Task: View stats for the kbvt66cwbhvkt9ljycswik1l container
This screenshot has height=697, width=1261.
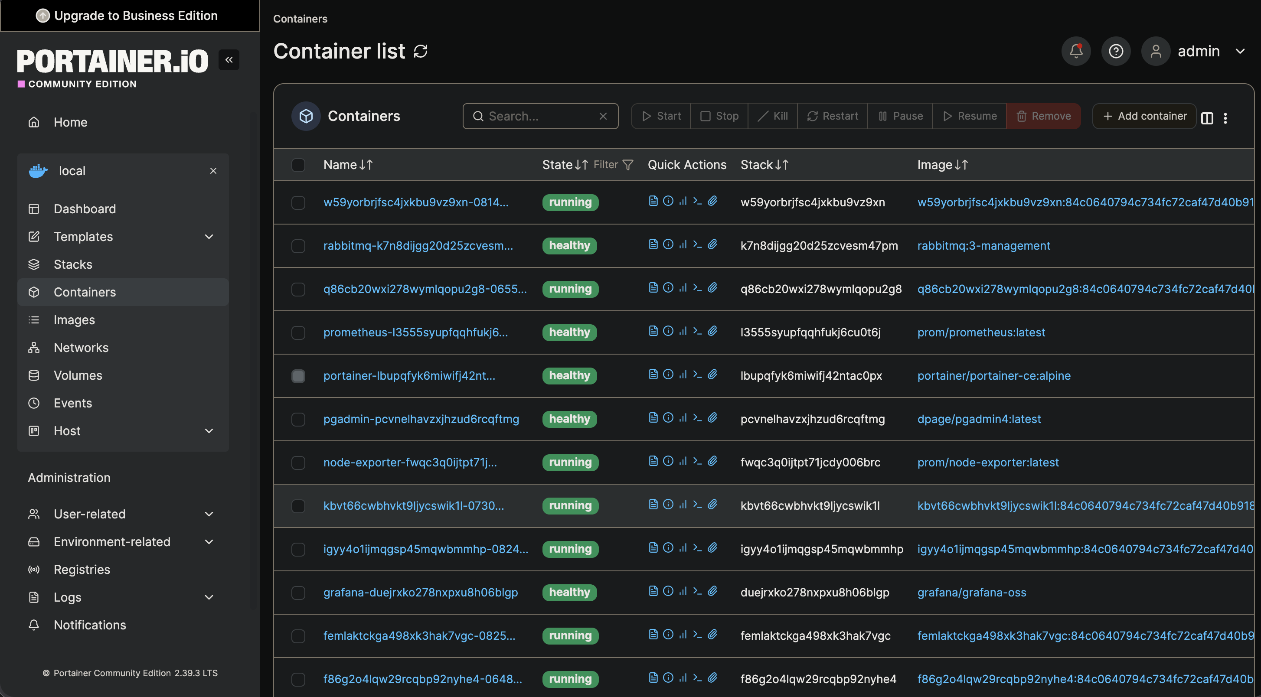Action: pos(683,504)
